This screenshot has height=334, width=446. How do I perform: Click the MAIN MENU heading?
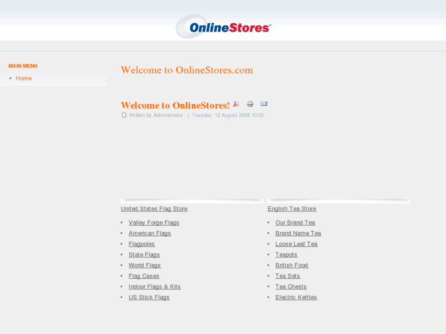(23, 66)
